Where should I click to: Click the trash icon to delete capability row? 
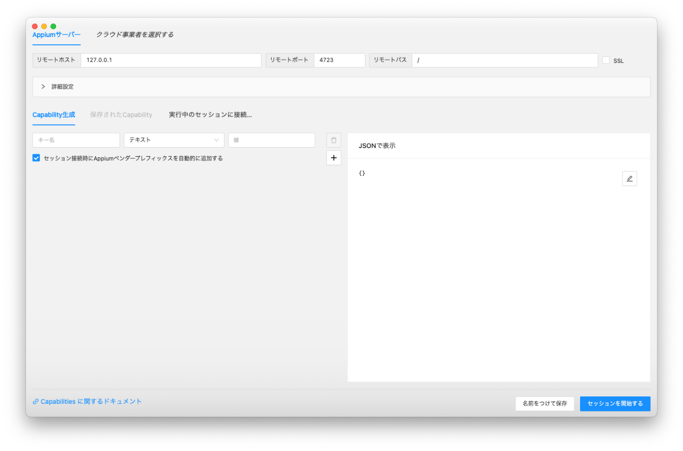[x=334, y=140]
